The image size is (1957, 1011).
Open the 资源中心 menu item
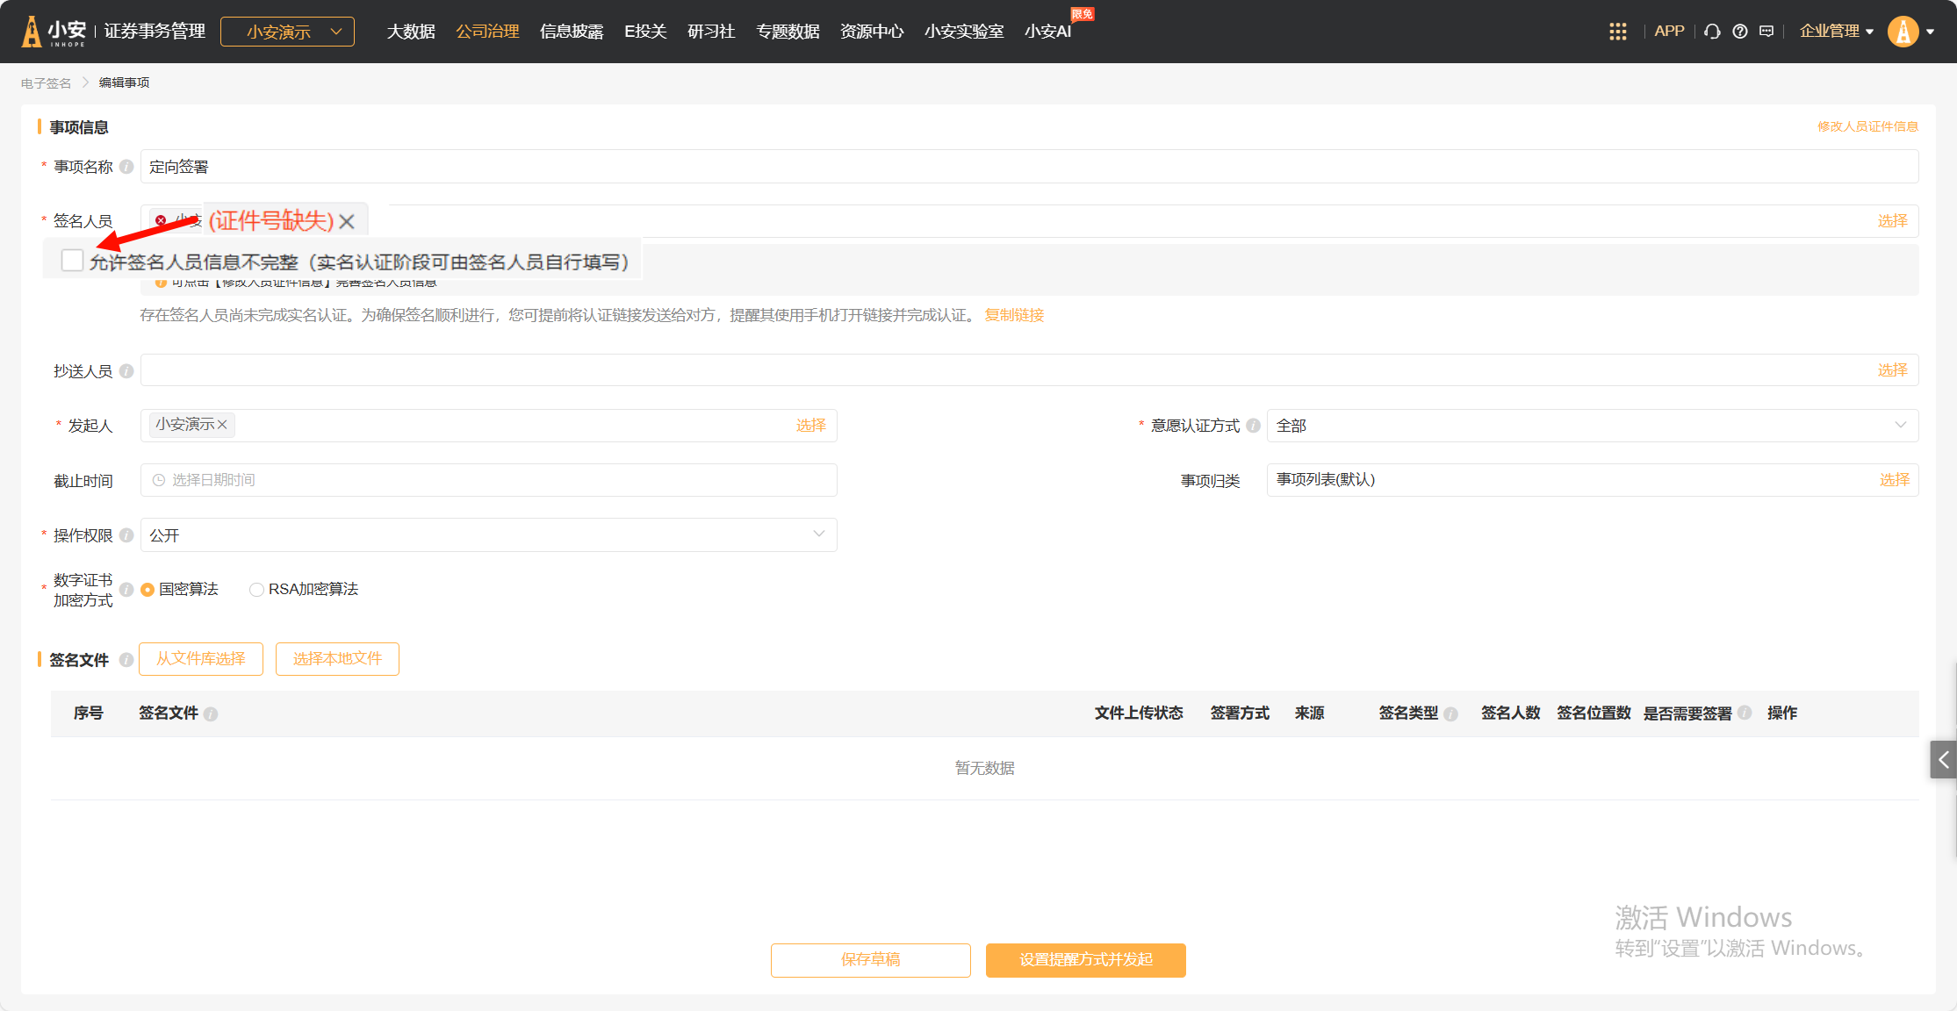point(871,32)
